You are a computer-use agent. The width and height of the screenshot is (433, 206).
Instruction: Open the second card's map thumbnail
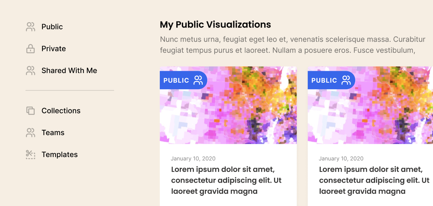coord(370,105)
